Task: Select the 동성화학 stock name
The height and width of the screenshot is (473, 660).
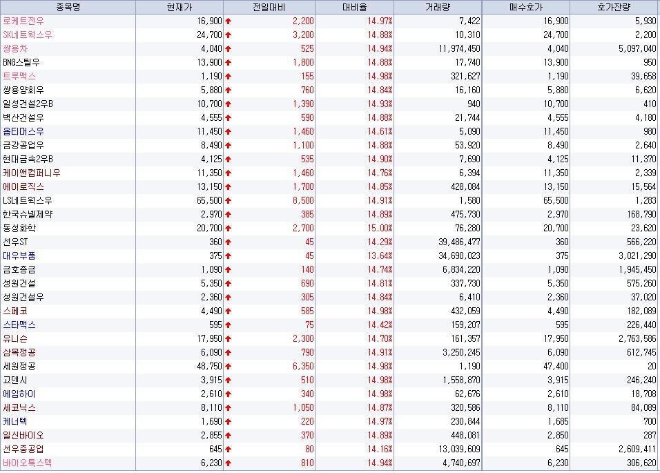Action: pyautogui.click(x=19, y=229)
